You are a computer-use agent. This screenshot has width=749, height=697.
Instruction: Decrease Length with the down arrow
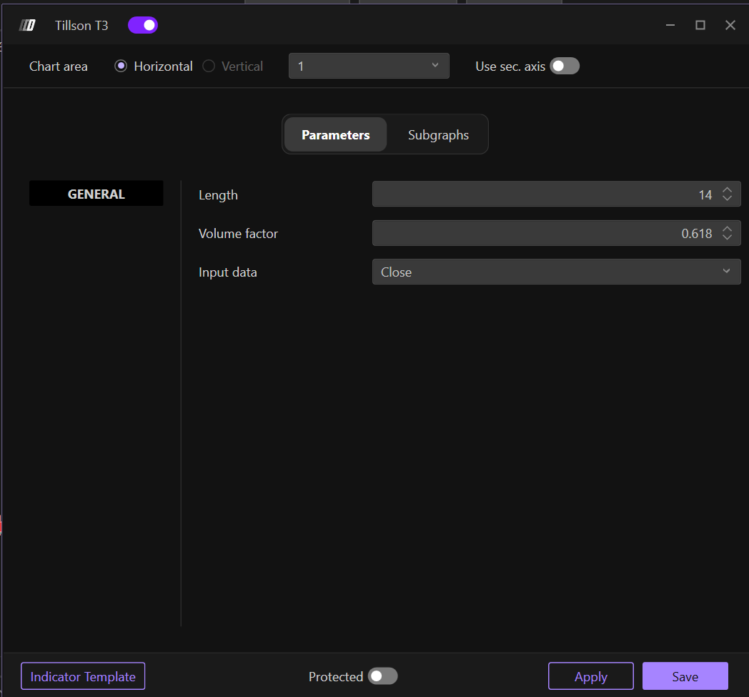[x=727, y=199]
